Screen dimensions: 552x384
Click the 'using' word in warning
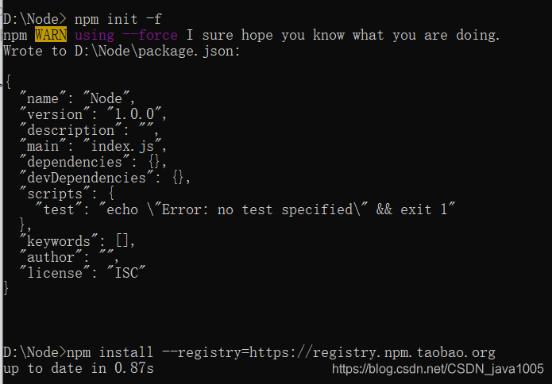tap(95, 36)
